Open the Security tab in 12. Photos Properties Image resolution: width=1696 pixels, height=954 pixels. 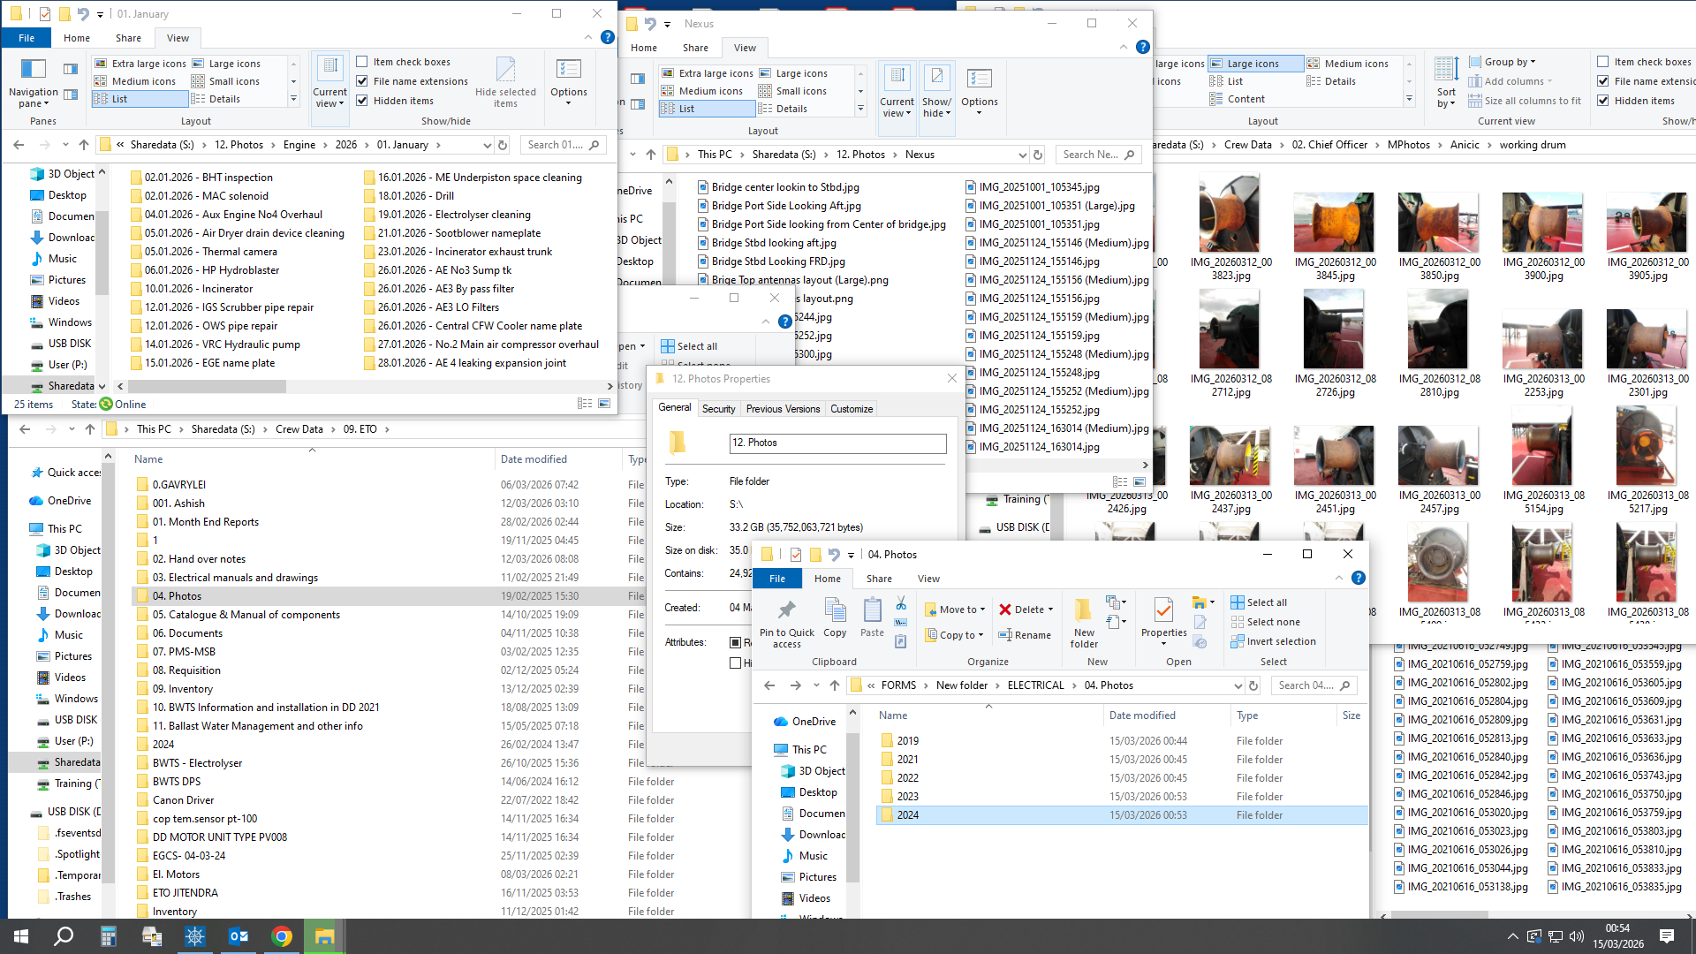tap(718, 409)
